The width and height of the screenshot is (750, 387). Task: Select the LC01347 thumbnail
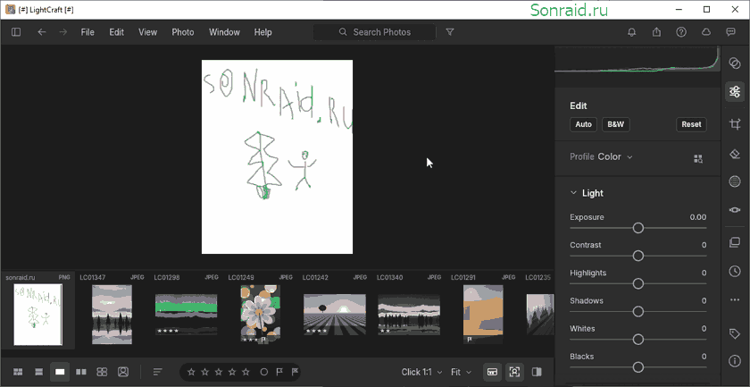click(x=112, y=315)
